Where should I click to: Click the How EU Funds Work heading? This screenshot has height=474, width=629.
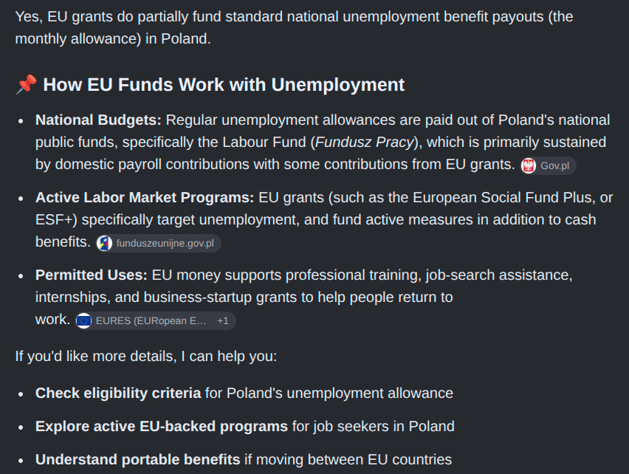(224, 85)
